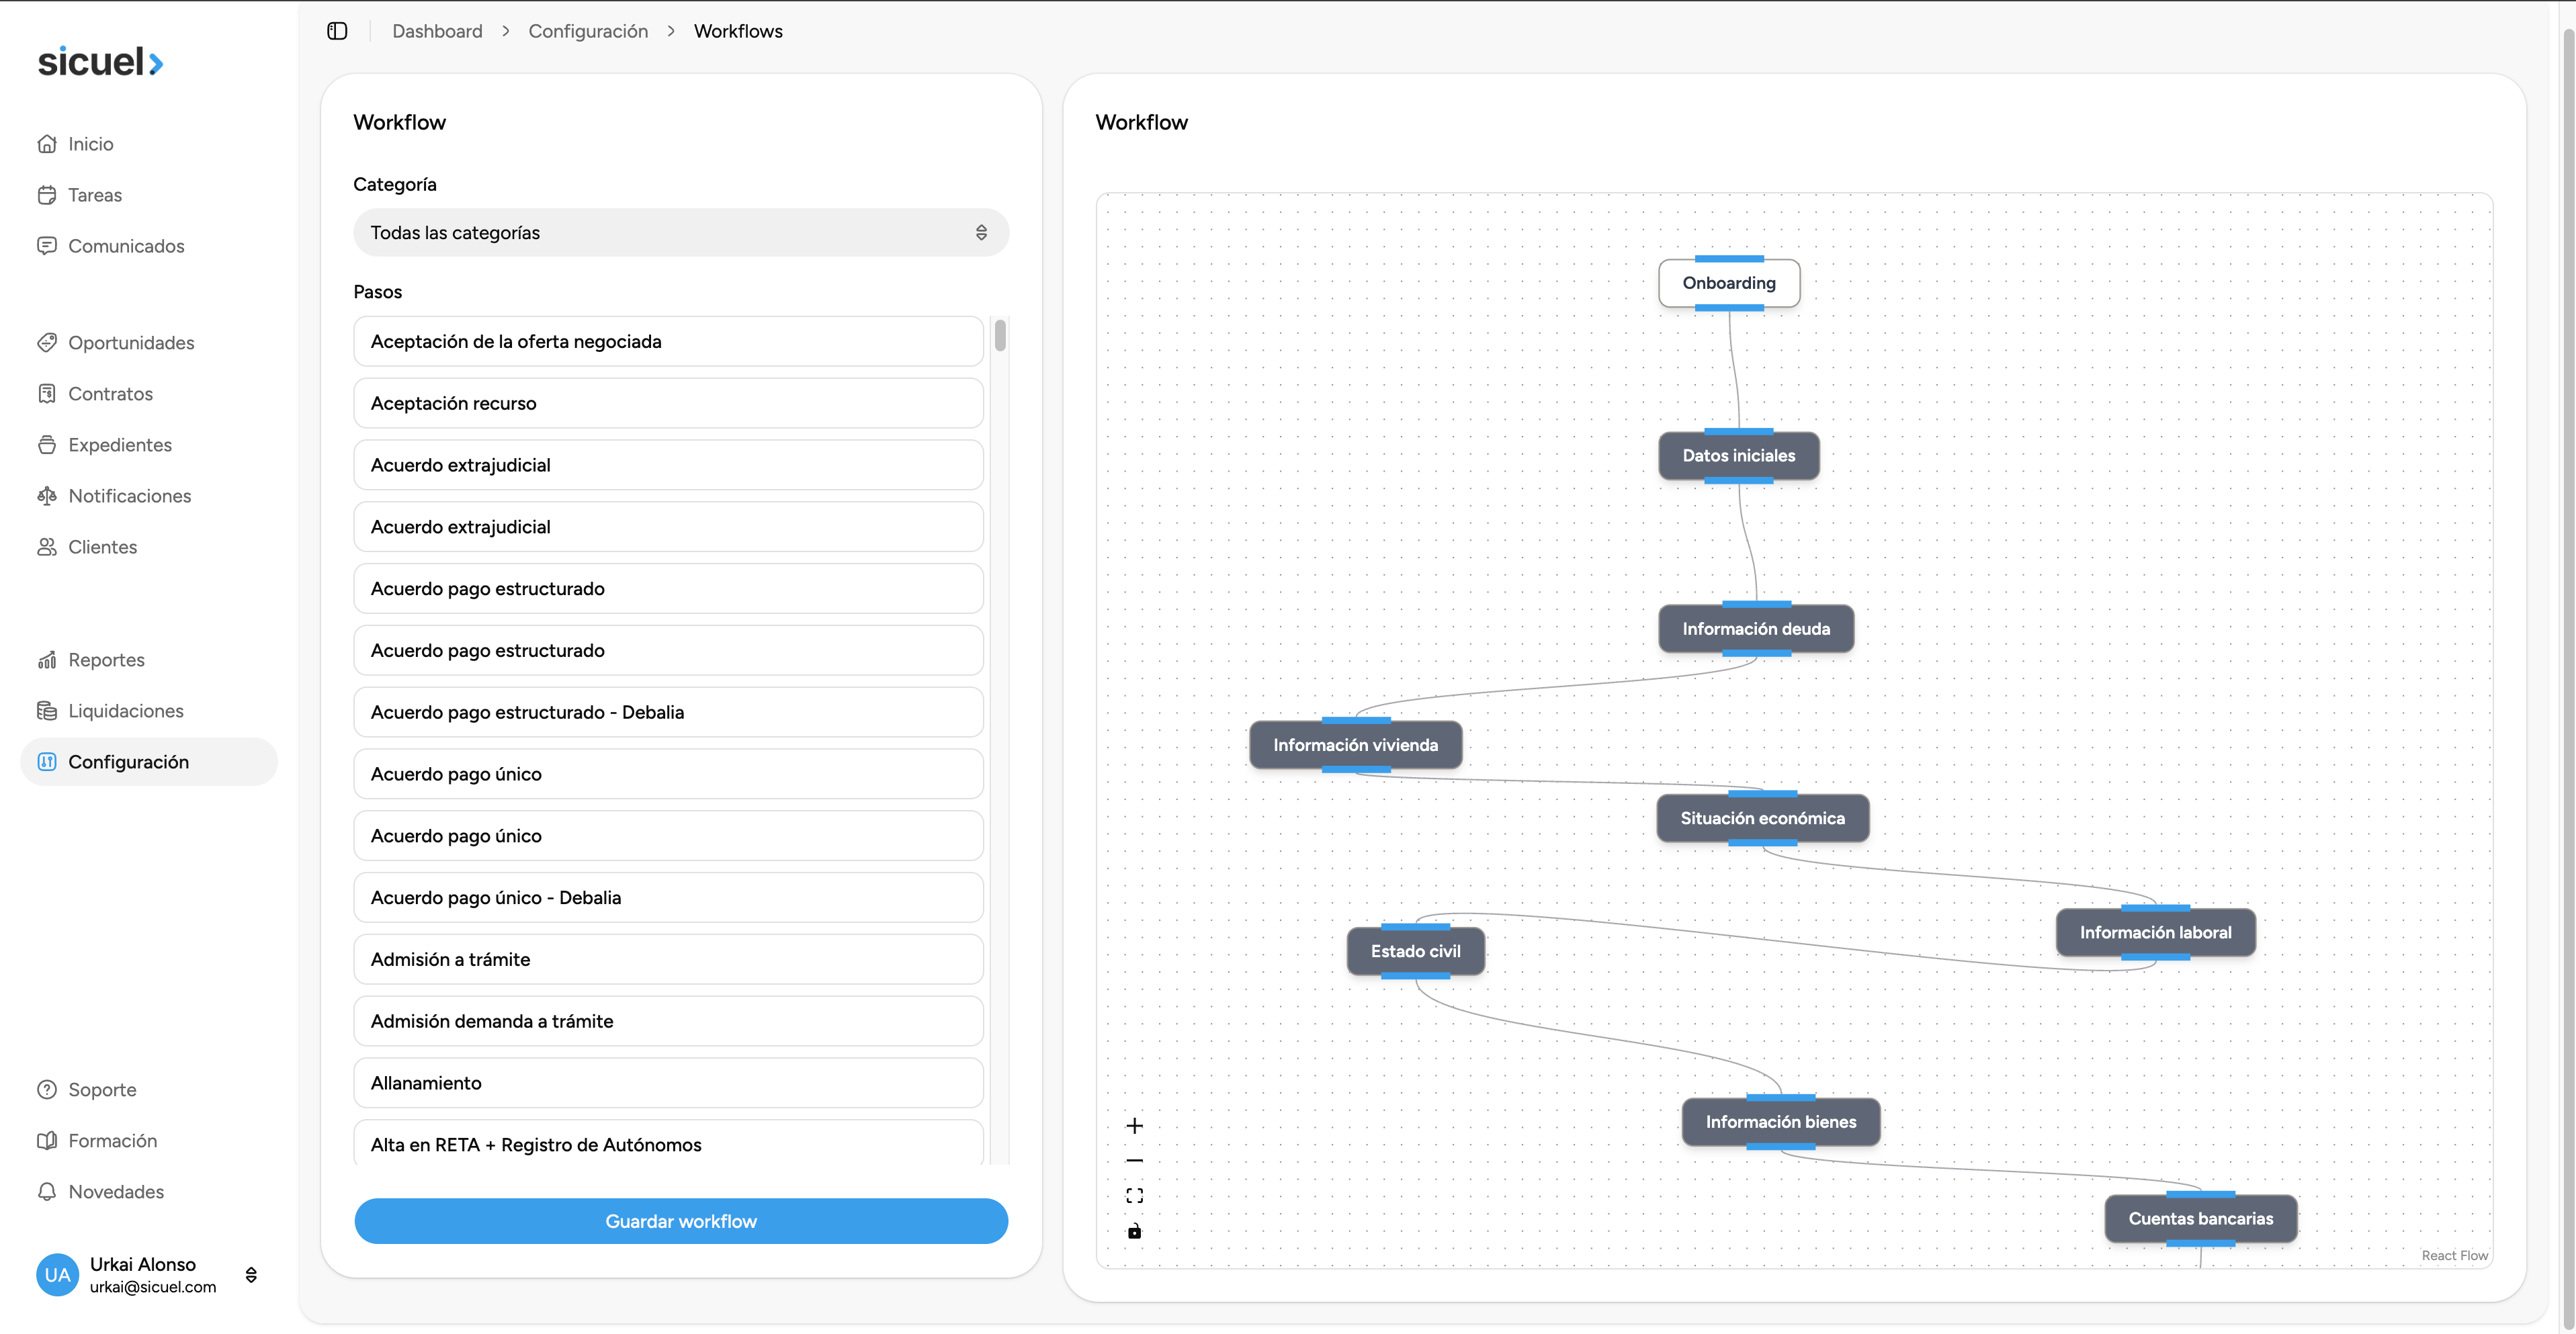The image size is (2576, 1334).
Task: Click Datos iniciales node top handle
Action: [x=1739, y=432]
